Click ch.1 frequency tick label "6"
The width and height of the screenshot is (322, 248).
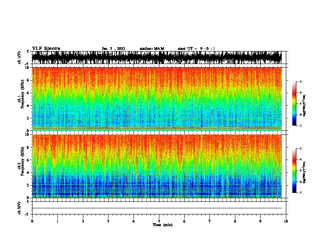pos(28,93)
